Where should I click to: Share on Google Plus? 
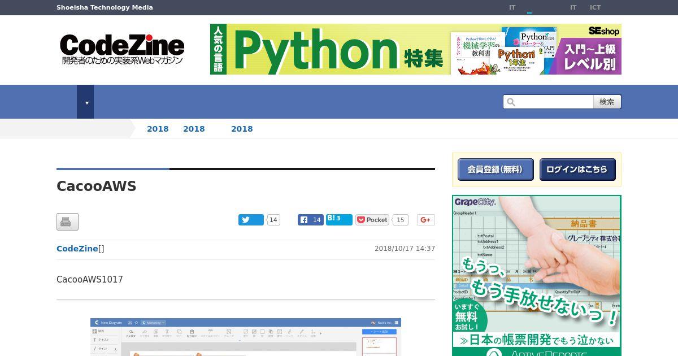[426, 220]
